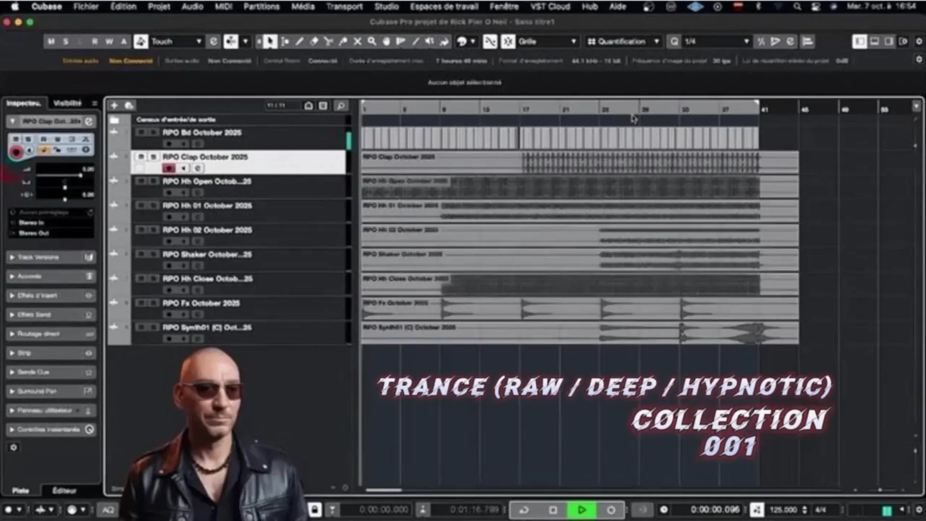Select the RPO Fx October 2025 track
Viewport: 926px width, 521px height.
tap(201, 303)
